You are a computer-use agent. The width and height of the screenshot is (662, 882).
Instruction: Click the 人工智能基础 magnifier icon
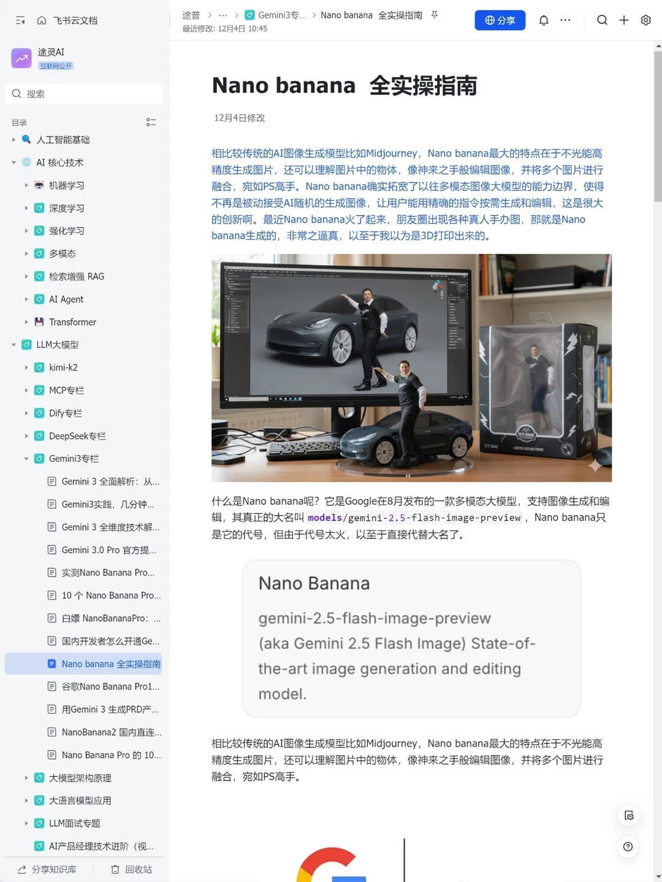(26, 140)
